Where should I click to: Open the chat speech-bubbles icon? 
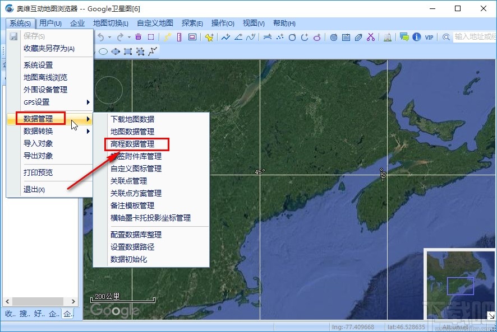[x=404, y=37]
